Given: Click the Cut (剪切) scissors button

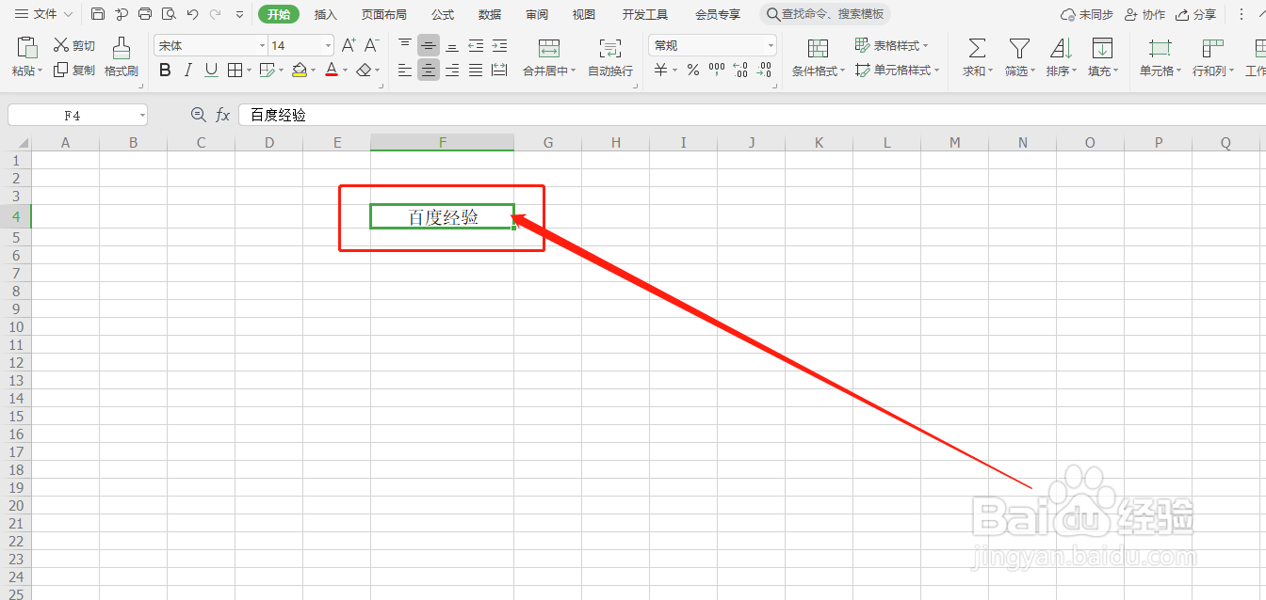Looking at the screenshot, I should pos(74,45).
